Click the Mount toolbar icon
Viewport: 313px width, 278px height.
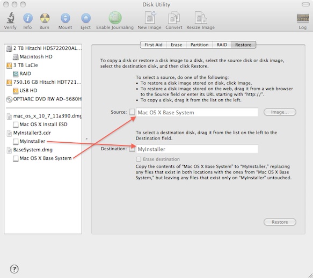click(x=65, y=18)
